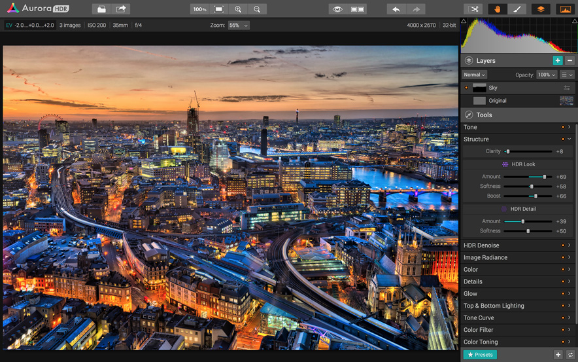Toggle the side-by-side compare view
Viewport: 578px width, 362px height.
(x=358, y=9)
